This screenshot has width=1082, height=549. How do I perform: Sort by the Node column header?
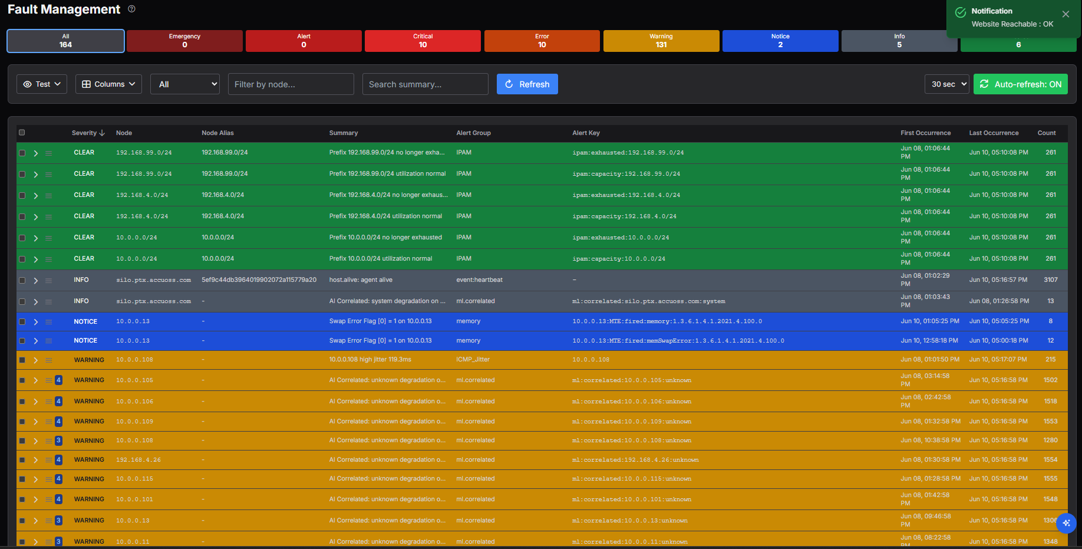pos(124,133)
